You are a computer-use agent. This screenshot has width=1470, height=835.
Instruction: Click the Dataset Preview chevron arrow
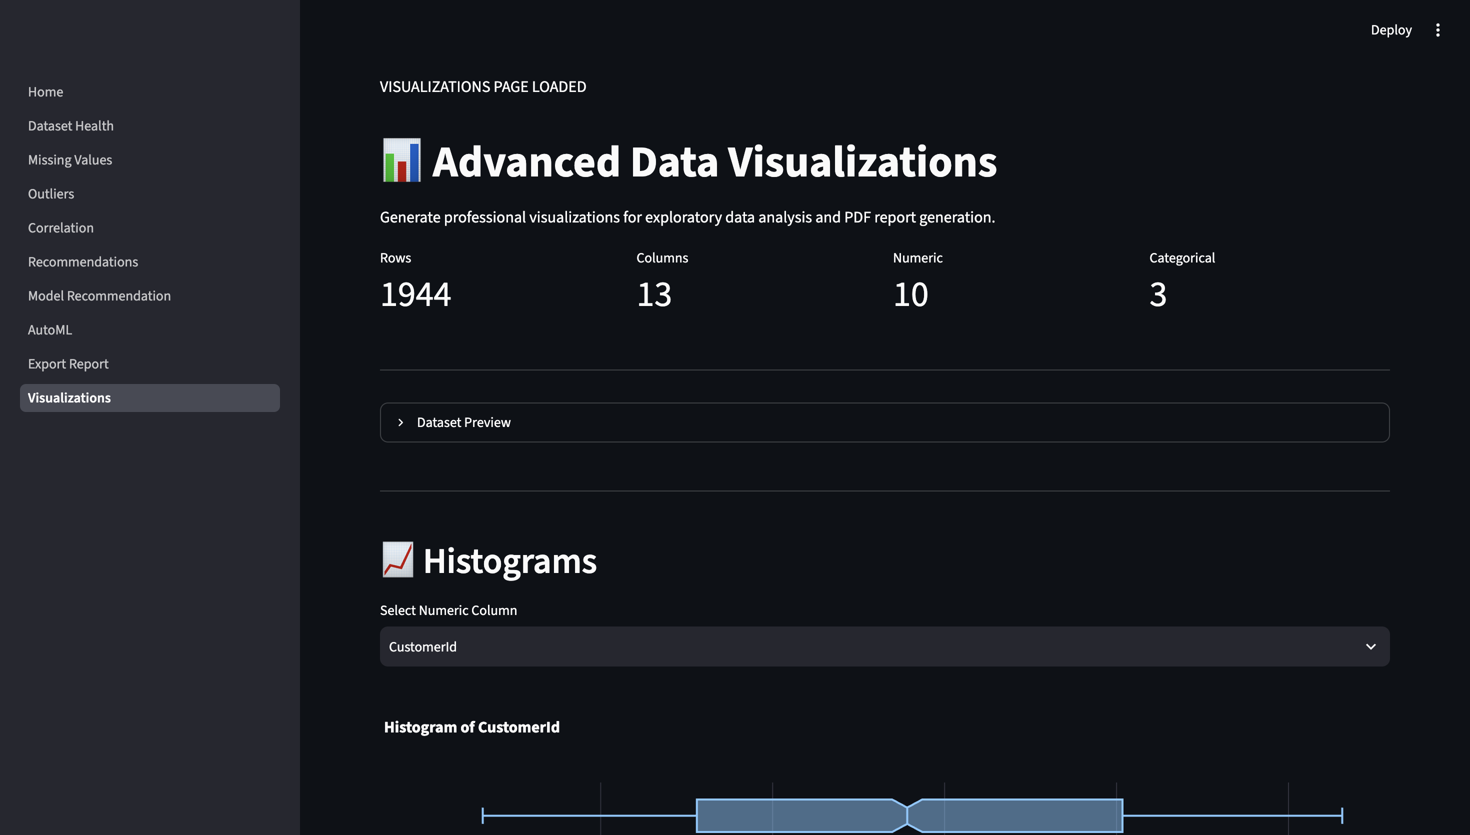[x=401, y=422]
